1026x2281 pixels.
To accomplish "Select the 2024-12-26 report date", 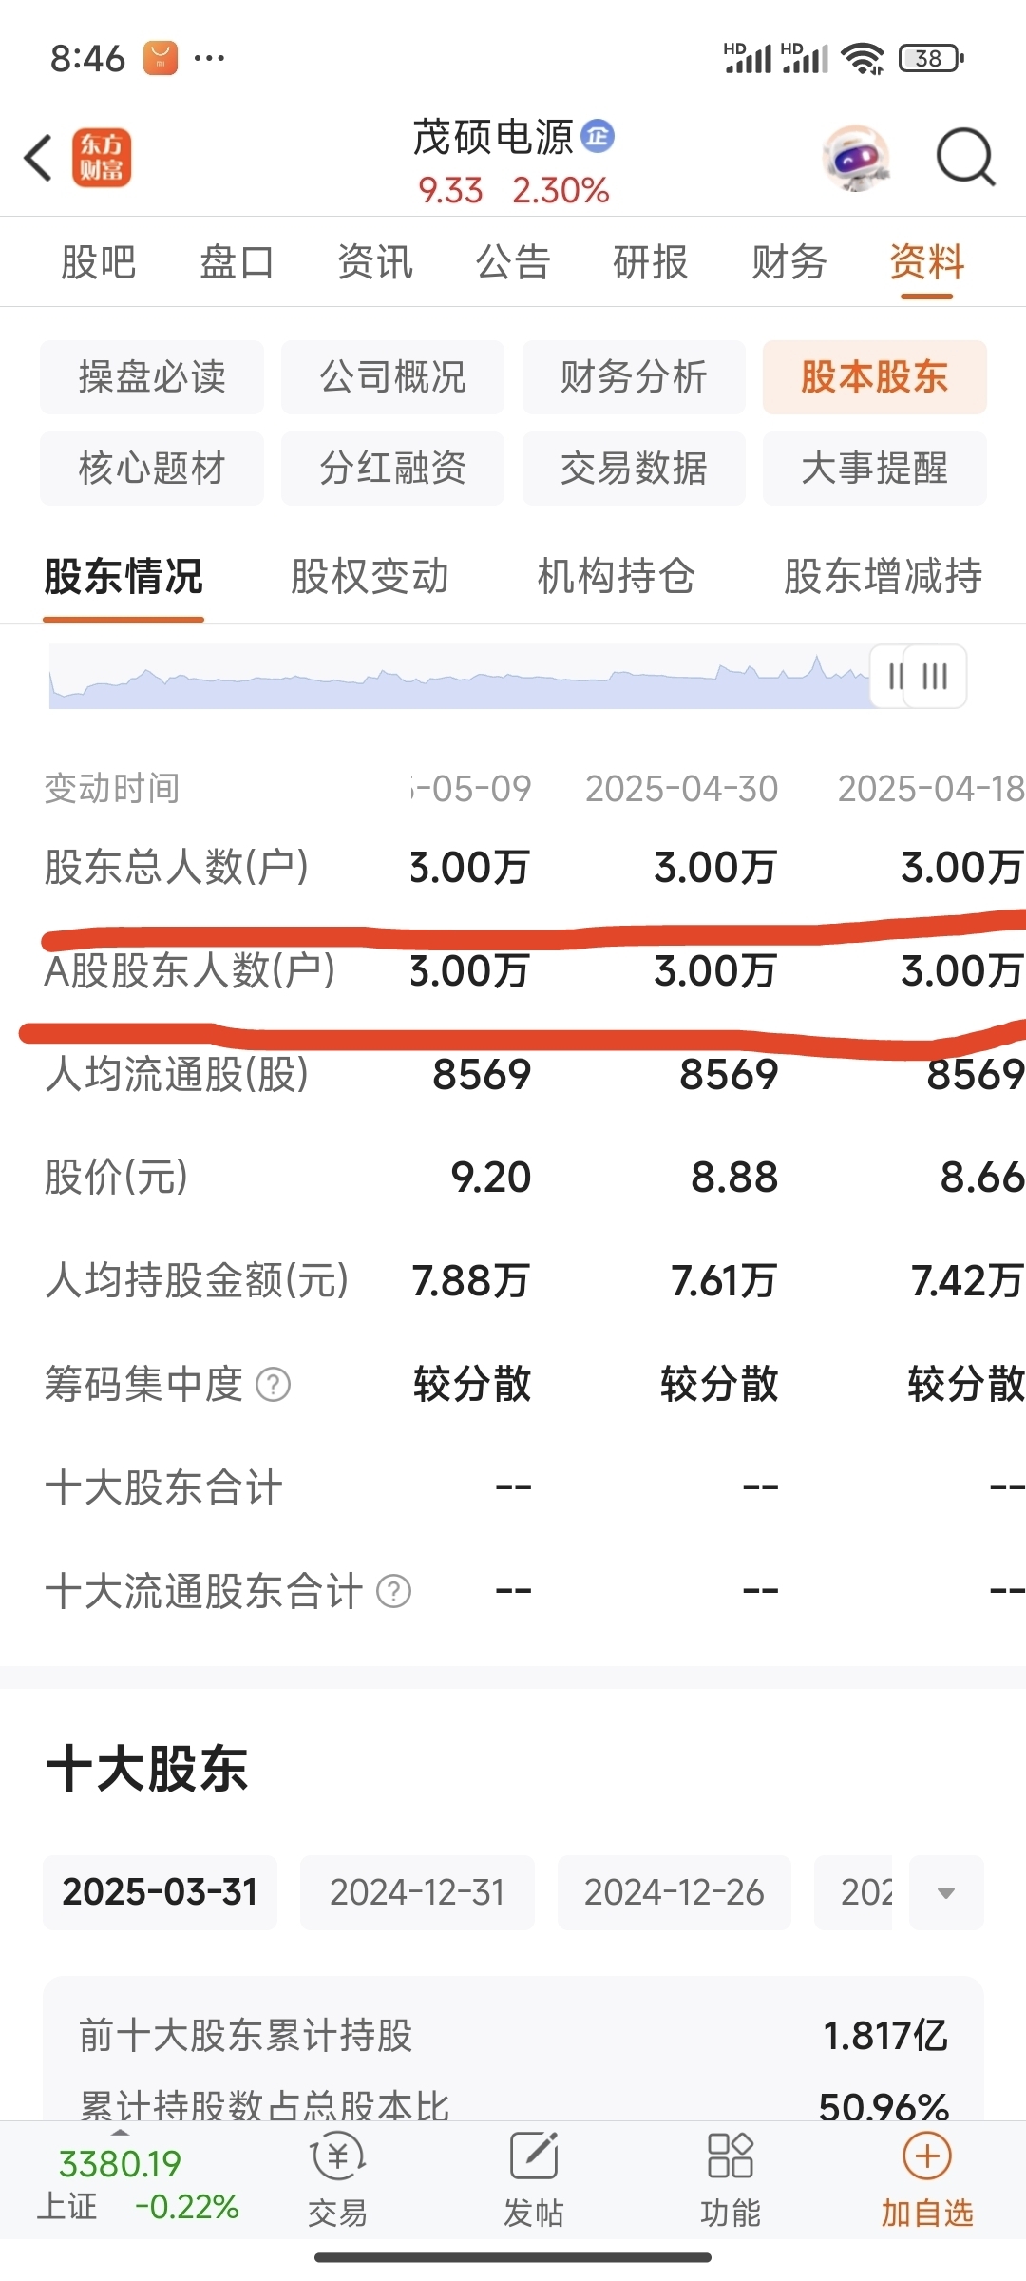I will (674, 1891).
